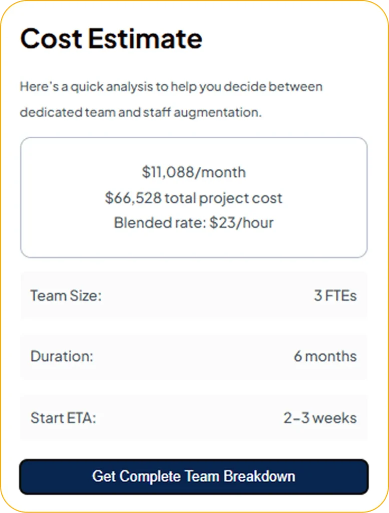The height and width of the screenshot is (513, 389).
Task: Click the Cost Estimate heading
Action: [111, 39]
